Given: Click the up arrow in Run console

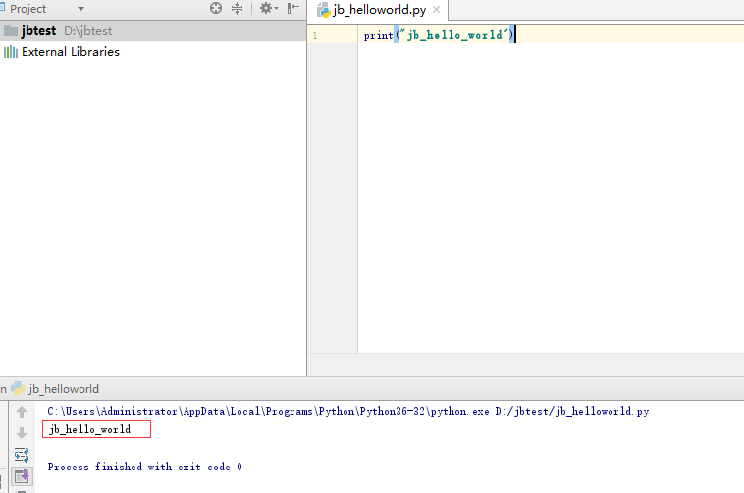Looking at the screenshot, I should click(22, 412).
